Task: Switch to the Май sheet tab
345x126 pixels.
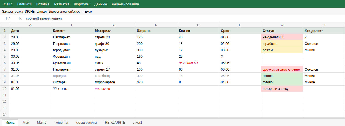Action: (26, 123)
